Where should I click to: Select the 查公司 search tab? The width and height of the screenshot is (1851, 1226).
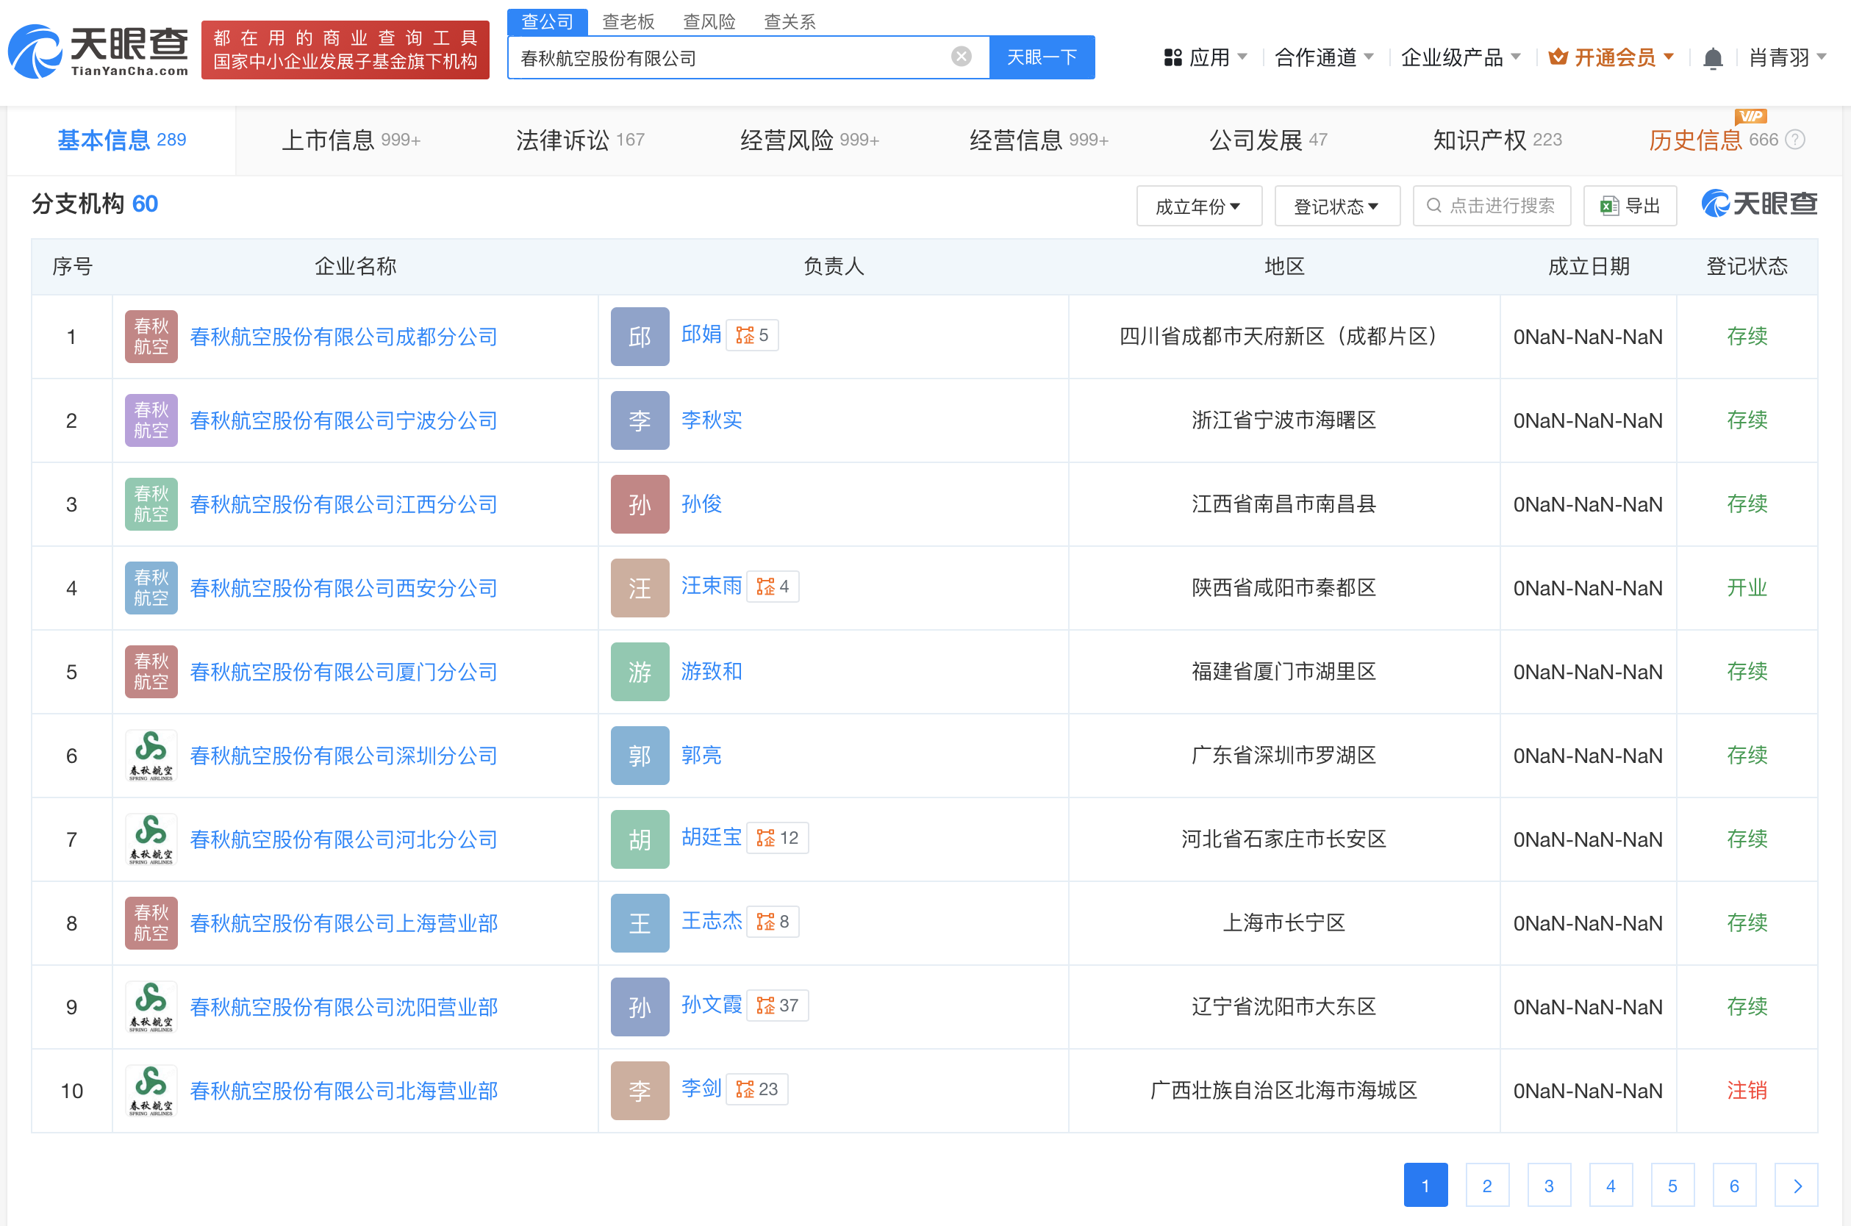point(548,21)
